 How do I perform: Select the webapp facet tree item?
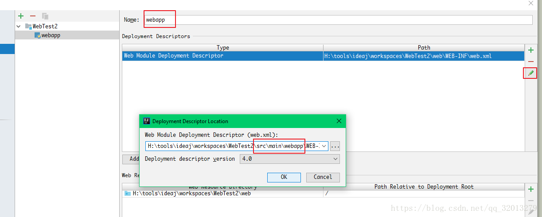47,35
